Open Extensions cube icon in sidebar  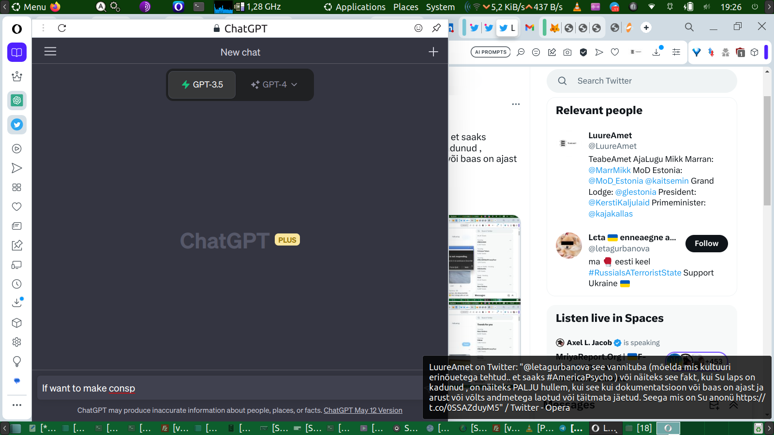[x=17, y=323]
